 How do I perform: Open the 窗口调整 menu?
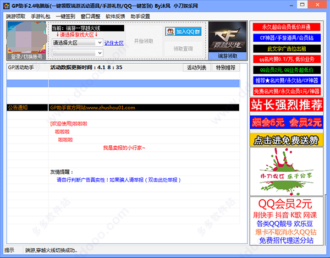(91, 17)
